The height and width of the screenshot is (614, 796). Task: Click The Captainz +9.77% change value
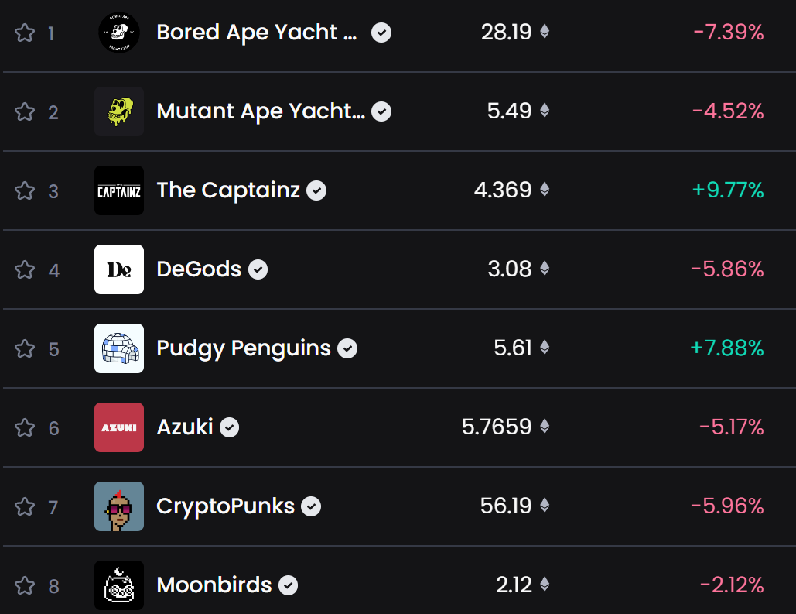coord(728,190)
